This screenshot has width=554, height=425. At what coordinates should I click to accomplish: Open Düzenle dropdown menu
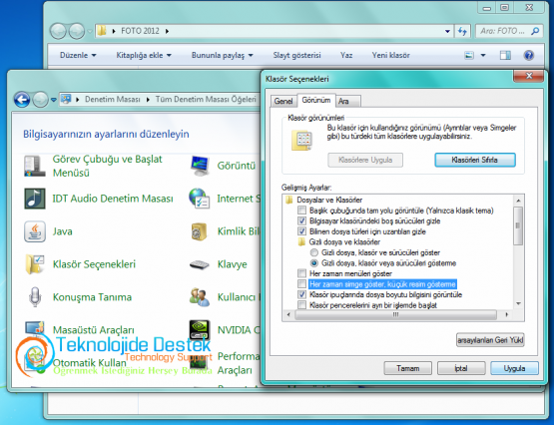(x=78, y=55)
